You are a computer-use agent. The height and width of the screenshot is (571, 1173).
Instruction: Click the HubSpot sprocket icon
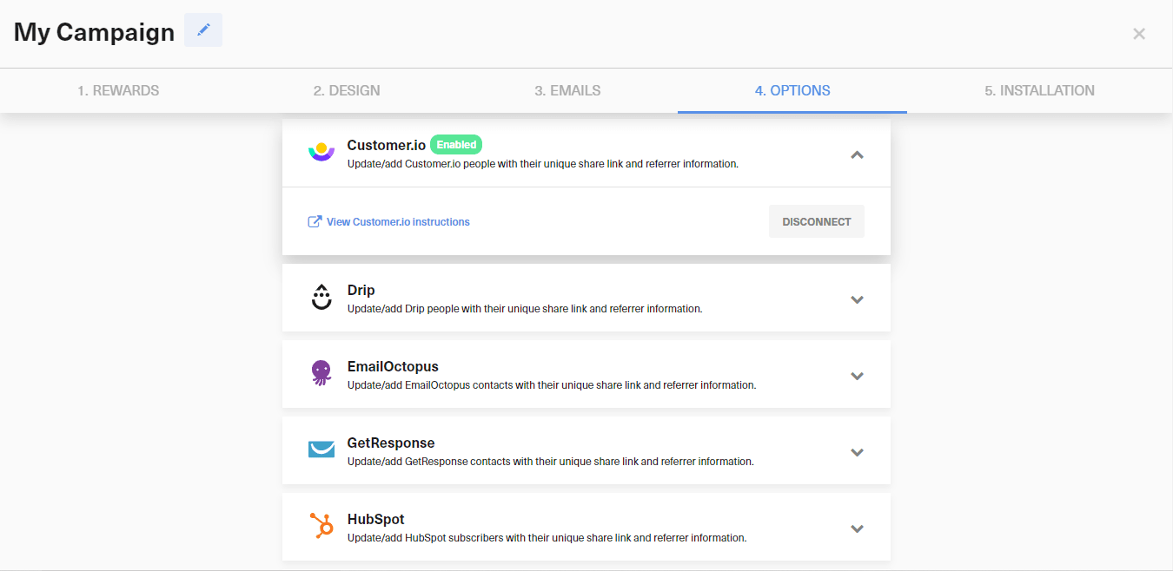[x=321, y=524]
